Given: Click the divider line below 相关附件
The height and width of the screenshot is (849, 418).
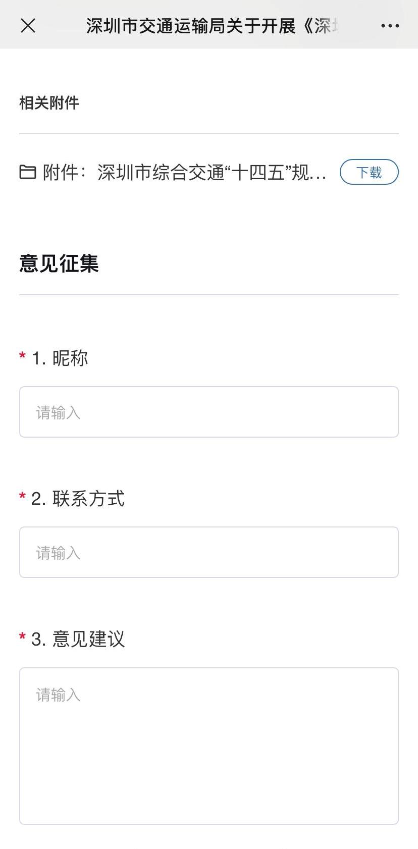Looking at the screenshot, I should [x=209, y=134].
